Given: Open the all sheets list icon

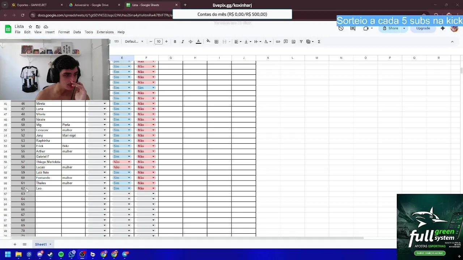Looking at the screenshot, I should tap(25, 244).
